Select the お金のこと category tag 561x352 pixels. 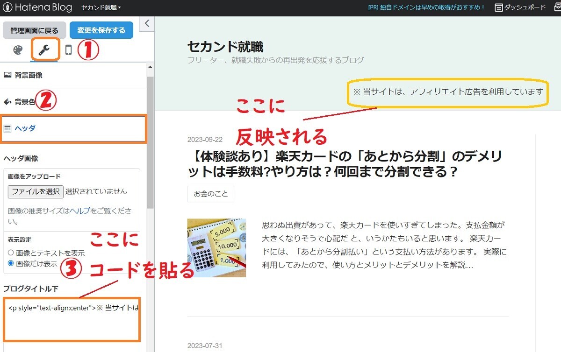[x=210, y=194]
